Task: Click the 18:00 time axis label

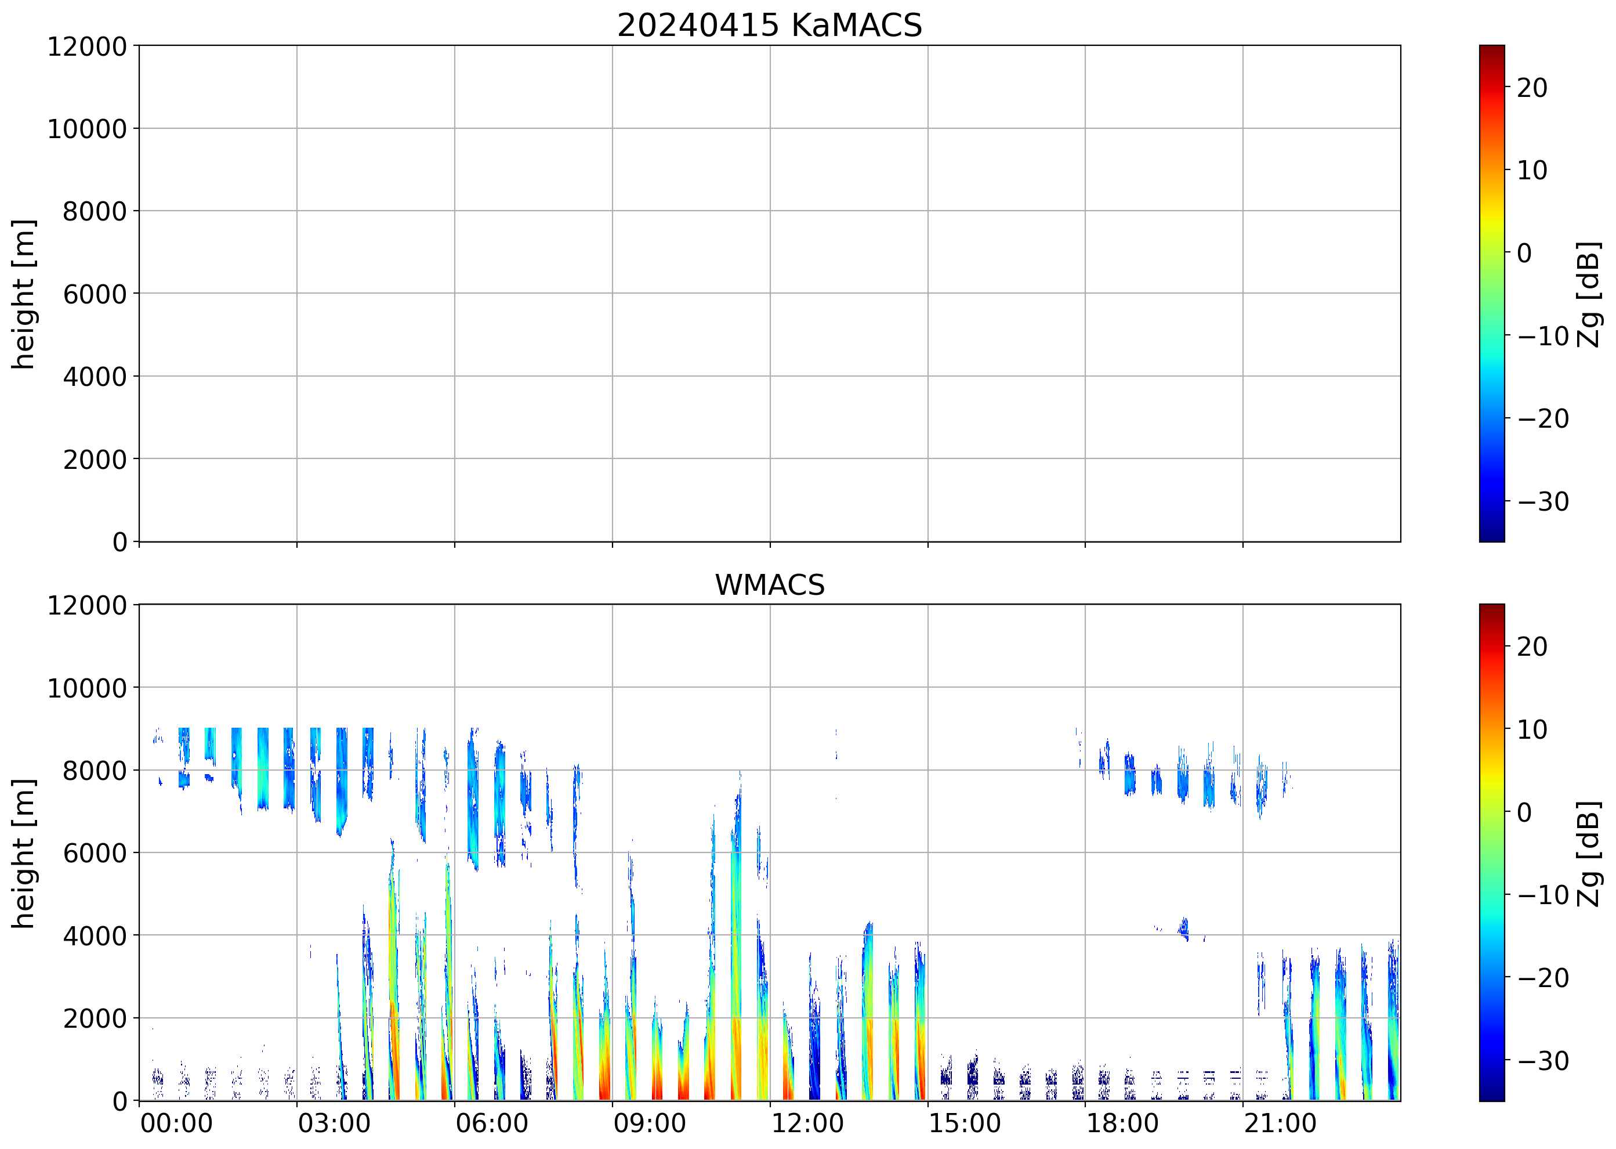Action: click(1122, 1123)
